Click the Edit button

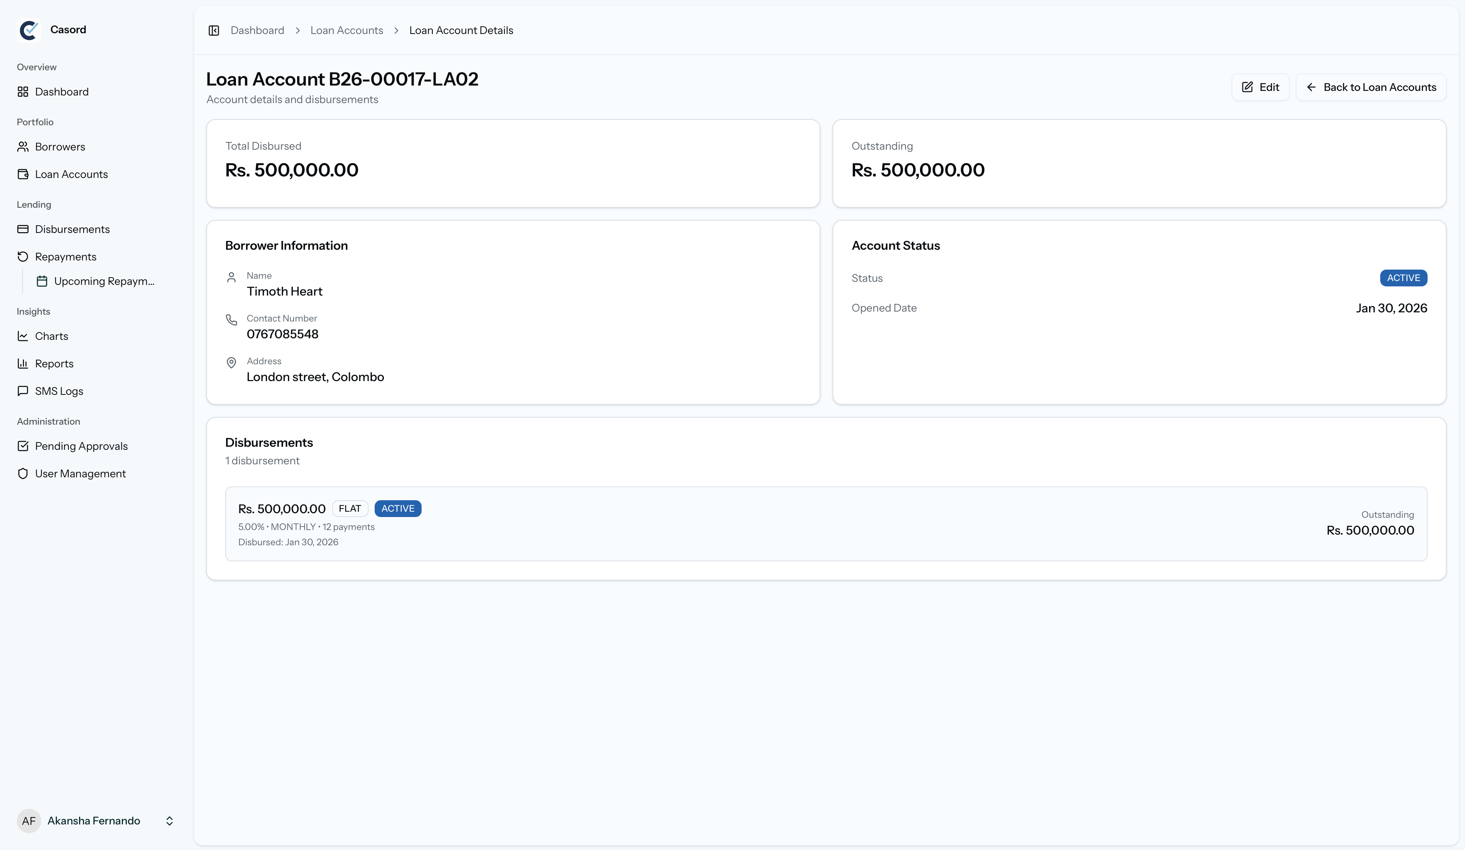click(x=1260, y=87)
